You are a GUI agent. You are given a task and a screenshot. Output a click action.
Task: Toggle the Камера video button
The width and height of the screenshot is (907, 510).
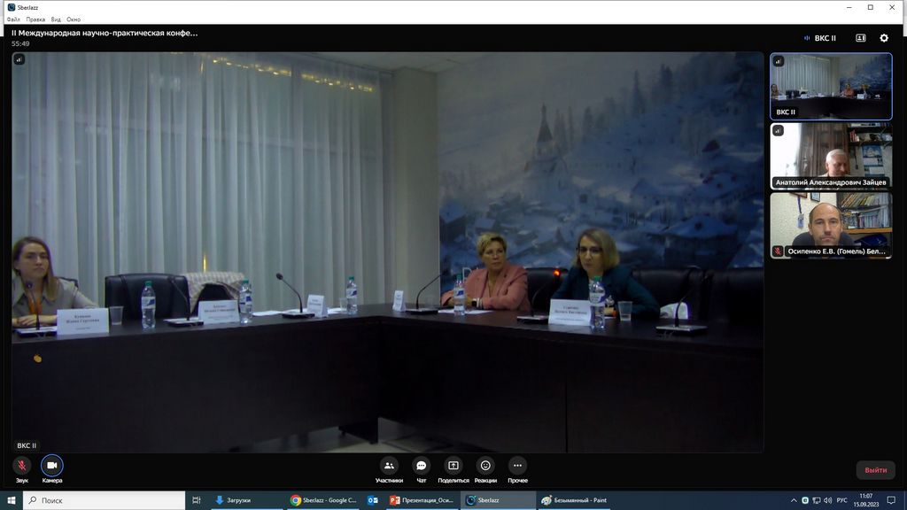pyautogui.click(x=52, y=466)
